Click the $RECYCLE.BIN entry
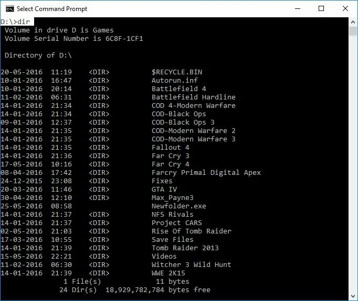Image resolution: width=358 pixels, height=301 pixels. [x=177, y=72]
